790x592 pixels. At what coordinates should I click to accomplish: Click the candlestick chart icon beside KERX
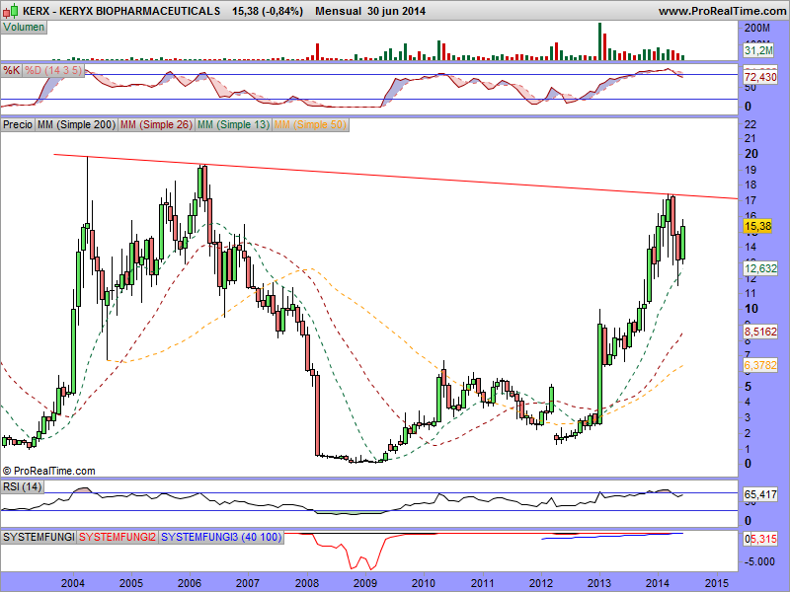pos(10,11)
